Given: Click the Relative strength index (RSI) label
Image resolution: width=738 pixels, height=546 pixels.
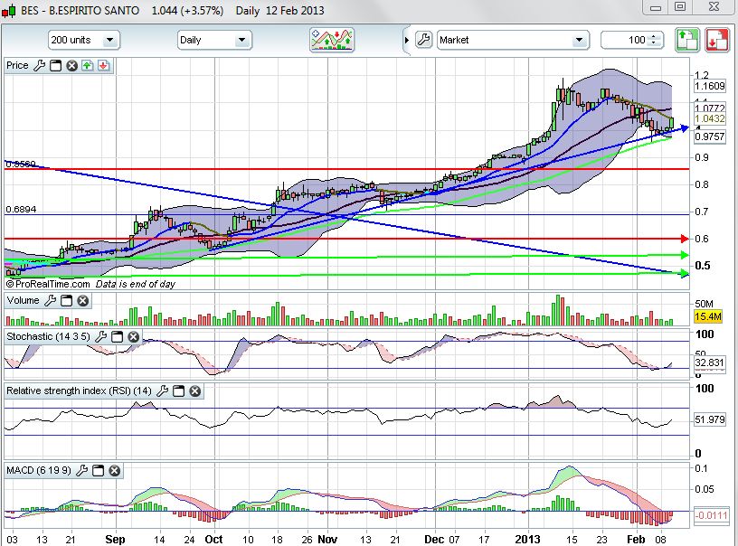Looking at the screenshot, I should click(x=79, y=391).
